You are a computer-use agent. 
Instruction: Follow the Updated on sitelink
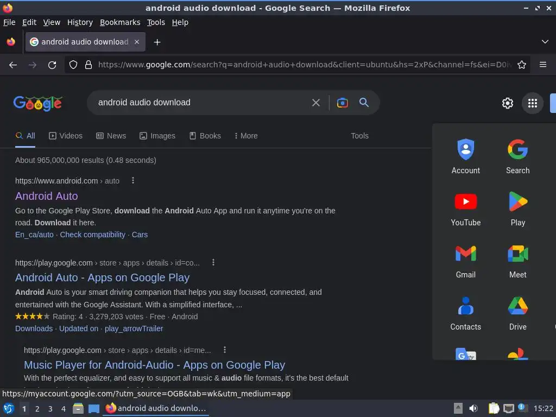click(79, 328)
